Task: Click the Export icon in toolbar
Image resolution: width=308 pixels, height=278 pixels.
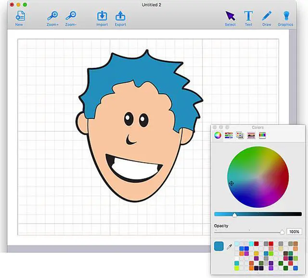Action: click(120, 16)
